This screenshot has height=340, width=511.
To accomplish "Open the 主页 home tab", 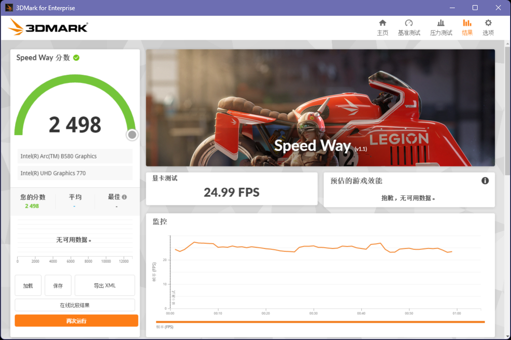I will coord(382,27).
